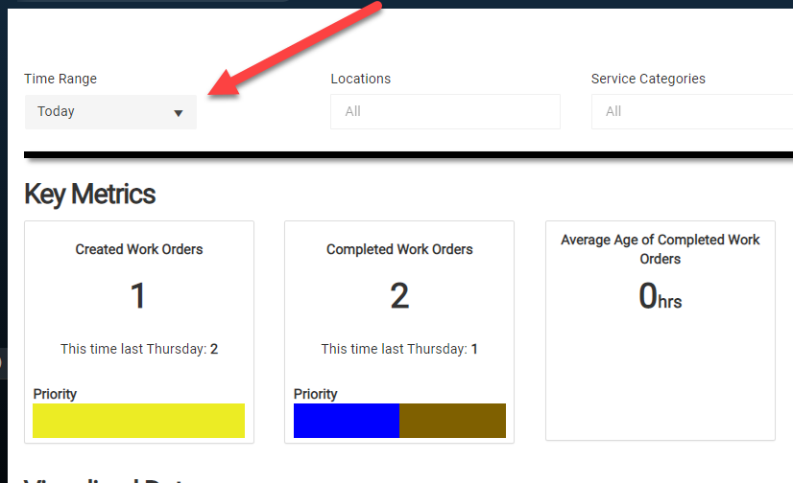The width and height of the screenshot is (793, 483).
Task: Click the Time Range label
Action: click(60, 79)
